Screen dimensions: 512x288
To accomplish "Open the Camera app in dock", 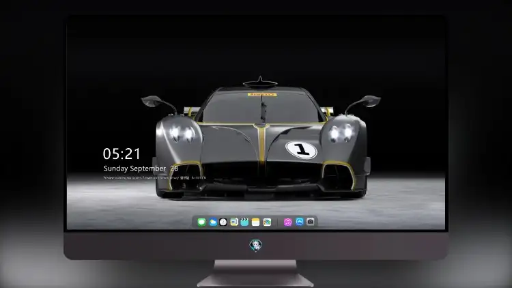I will pyautogui.click(x=311, y=222).
